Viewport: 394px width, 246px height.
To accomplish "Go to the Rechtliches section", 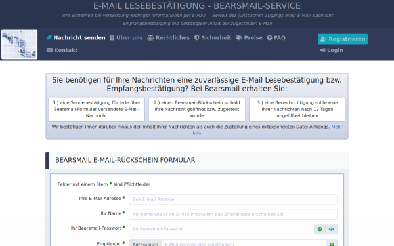I will coord(168,37).
